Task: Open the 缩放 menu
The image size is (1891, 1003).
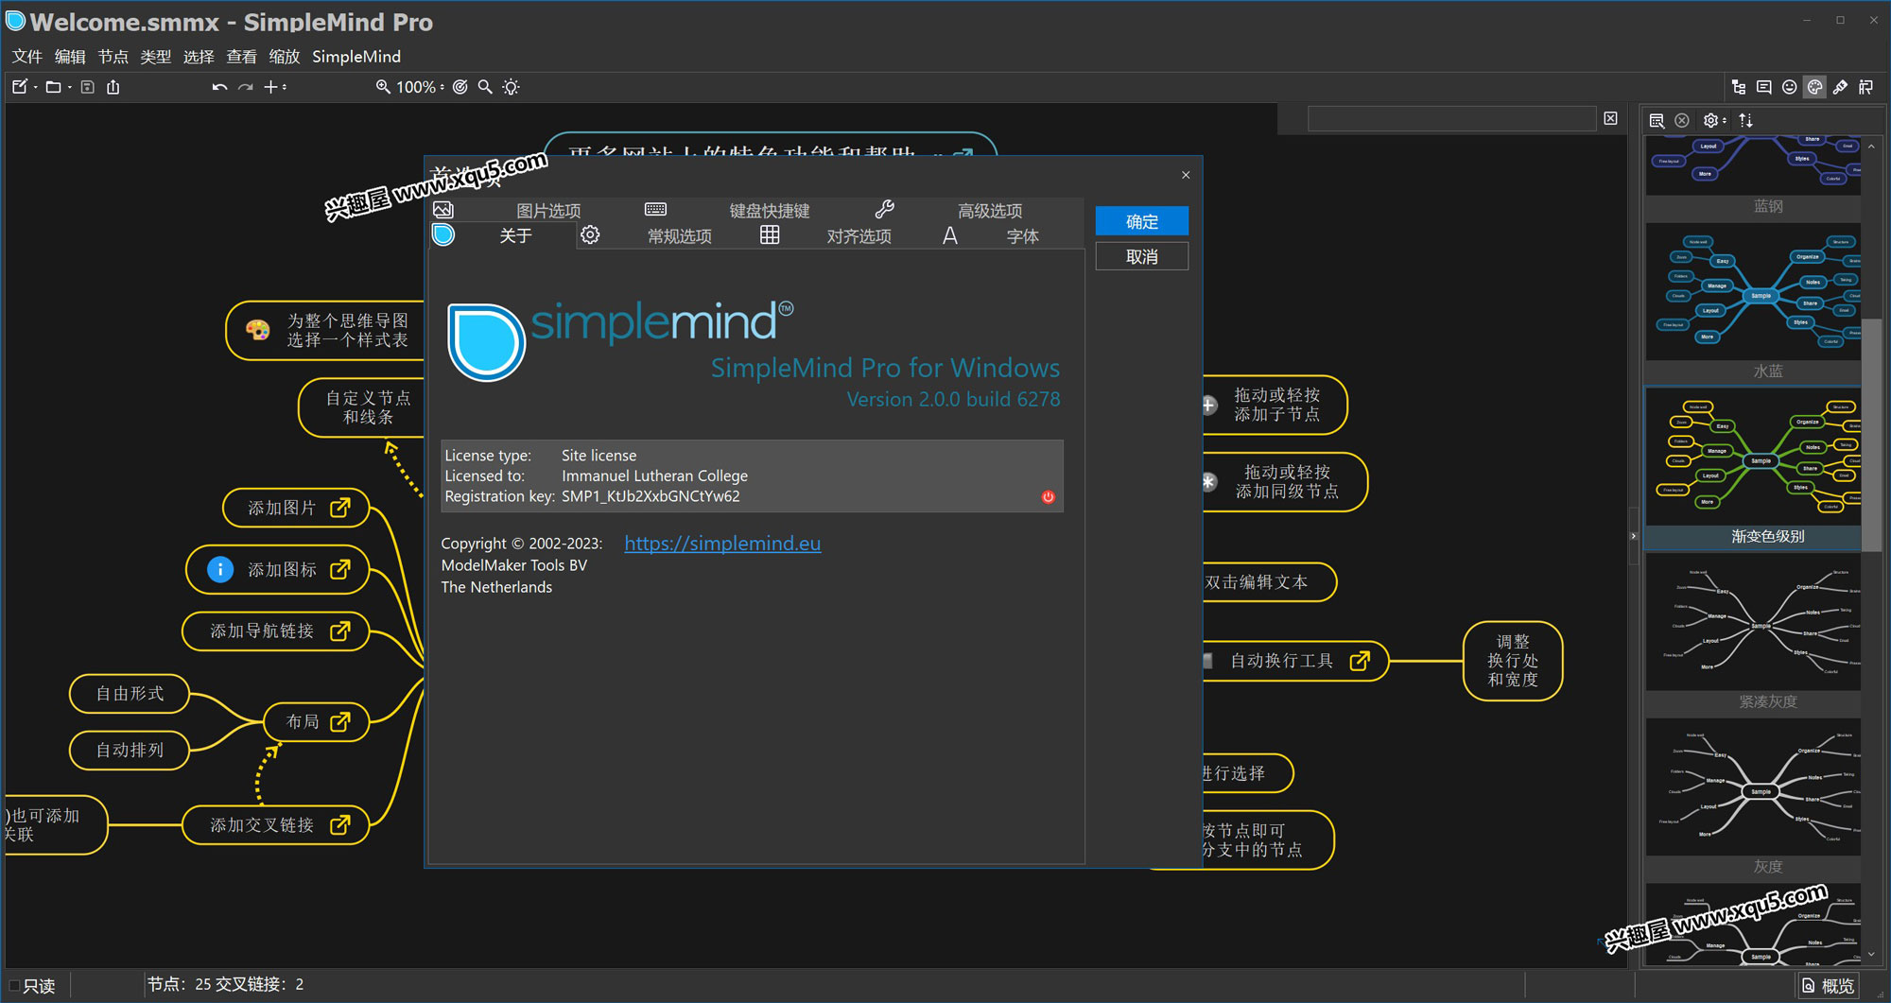Action: [284, 57]
